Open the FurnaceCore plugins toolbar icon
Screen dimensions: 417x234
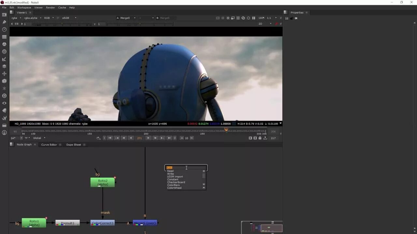tap(4, 133)
